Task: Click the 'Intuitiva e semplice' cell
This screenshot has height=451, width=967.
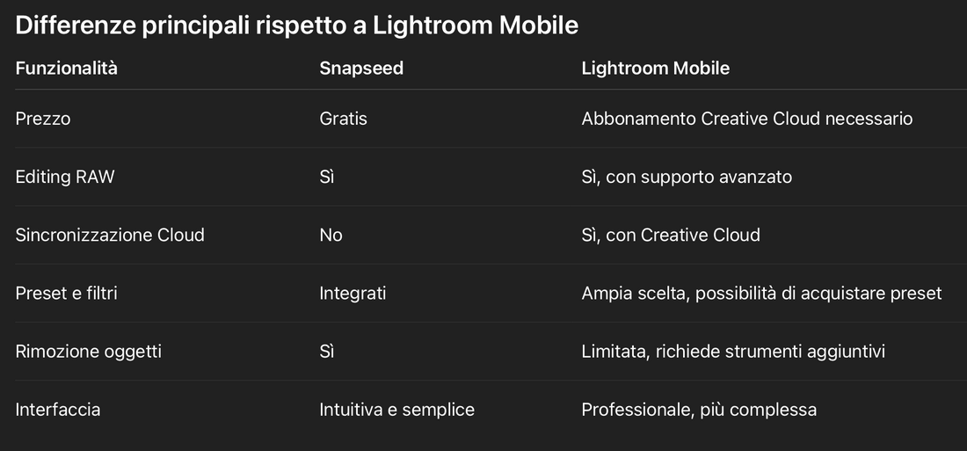Action: click(x=396, y=410)
